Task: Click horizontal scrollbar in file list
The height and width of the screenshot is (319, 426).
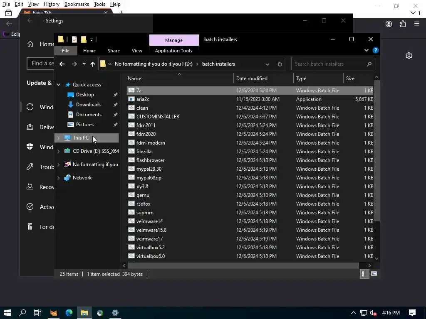Action: (x=243, y=265)
